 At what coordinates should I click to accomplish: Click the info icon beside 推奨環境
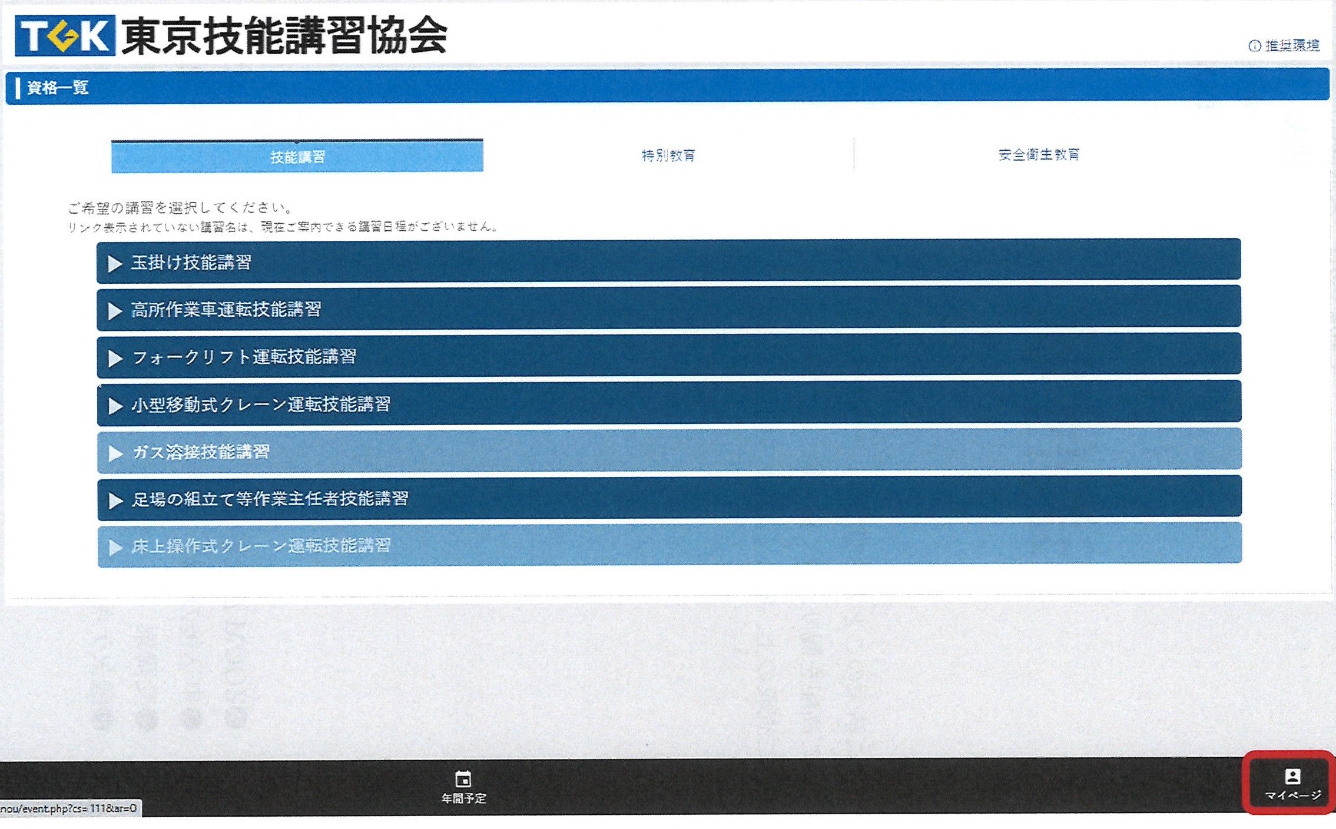tap(1254, 46)
